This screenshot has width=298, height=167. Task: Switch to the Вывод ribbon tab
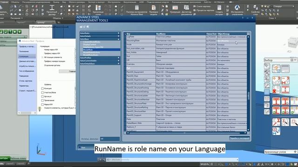click(56, 2)
